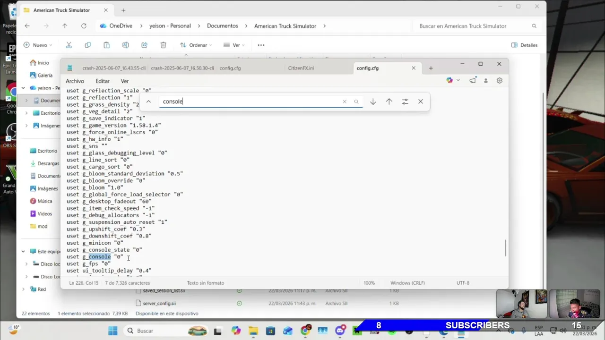Open File Explorer from the taskbar
Screen dimensions: 605x340
253,331
